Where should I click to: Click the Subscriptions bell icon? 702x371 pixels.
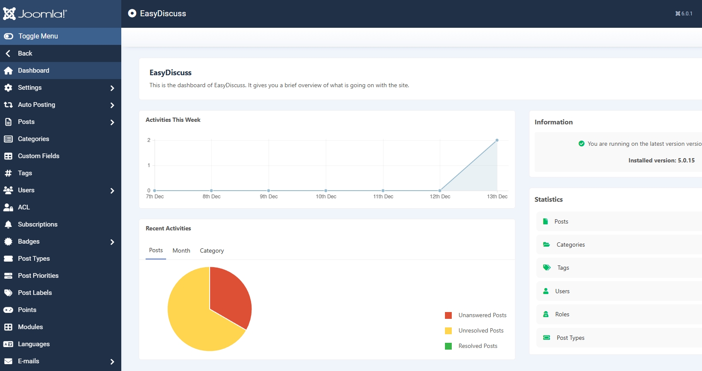[8, 224]
